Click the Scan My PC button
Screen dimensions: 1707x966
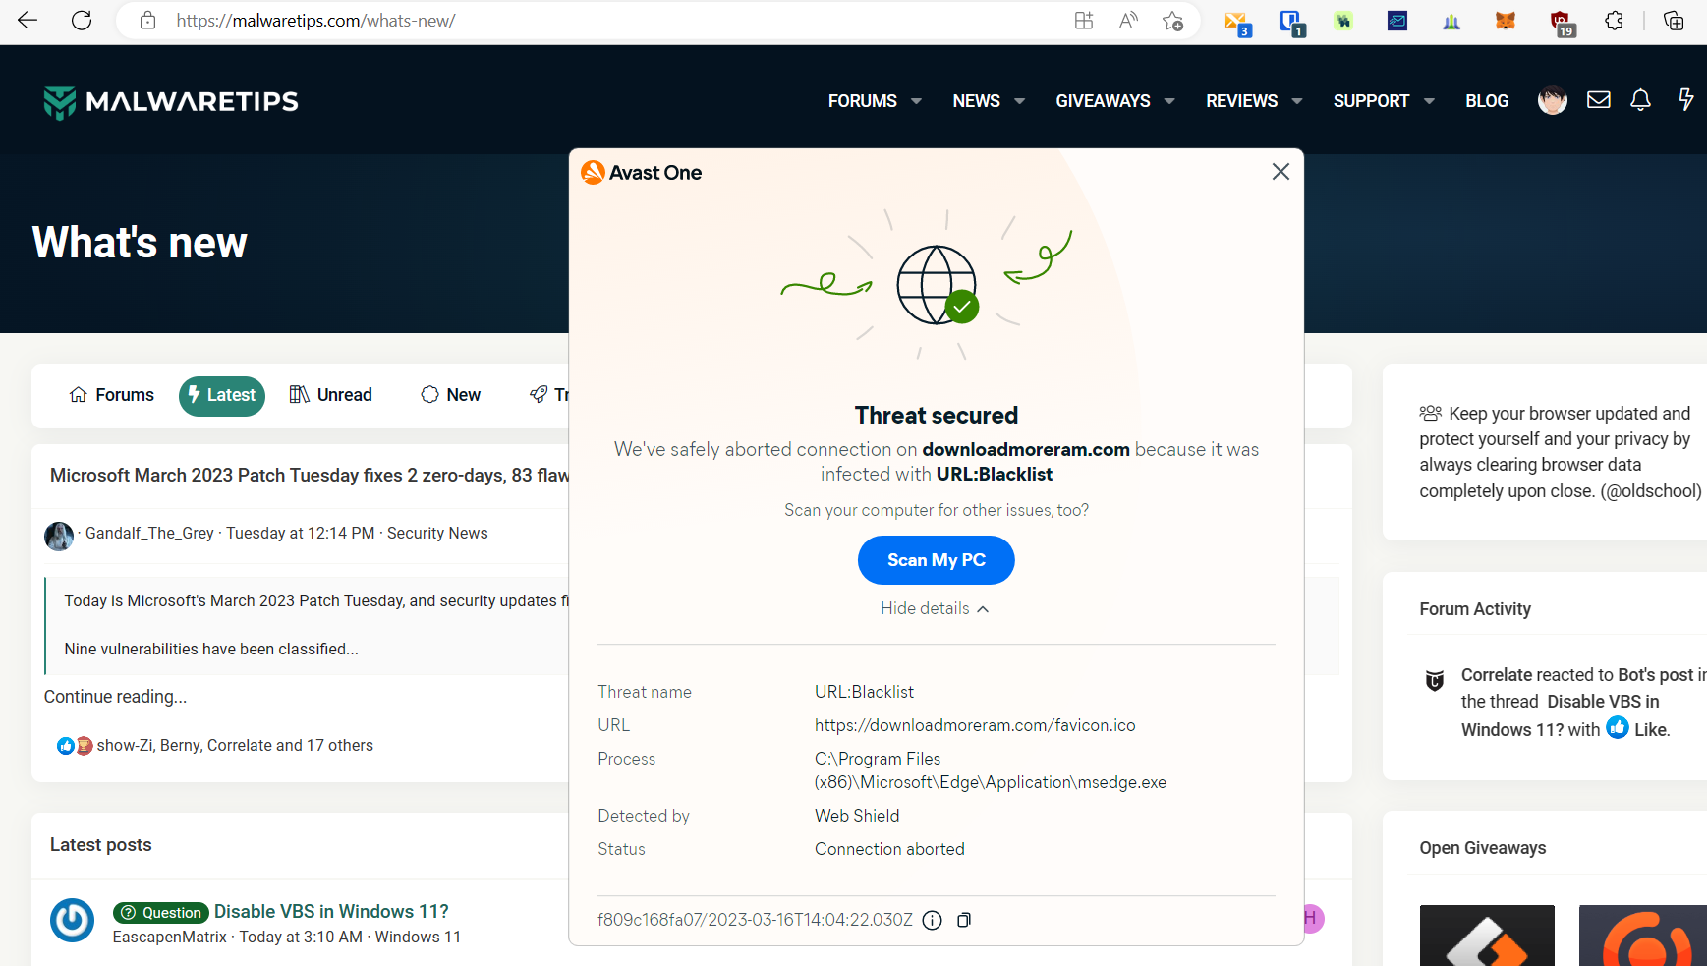tap(937, 560)
